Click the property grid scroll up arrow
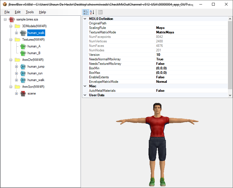The height and width of the screenshot is (188, 233). click(230, 19)
